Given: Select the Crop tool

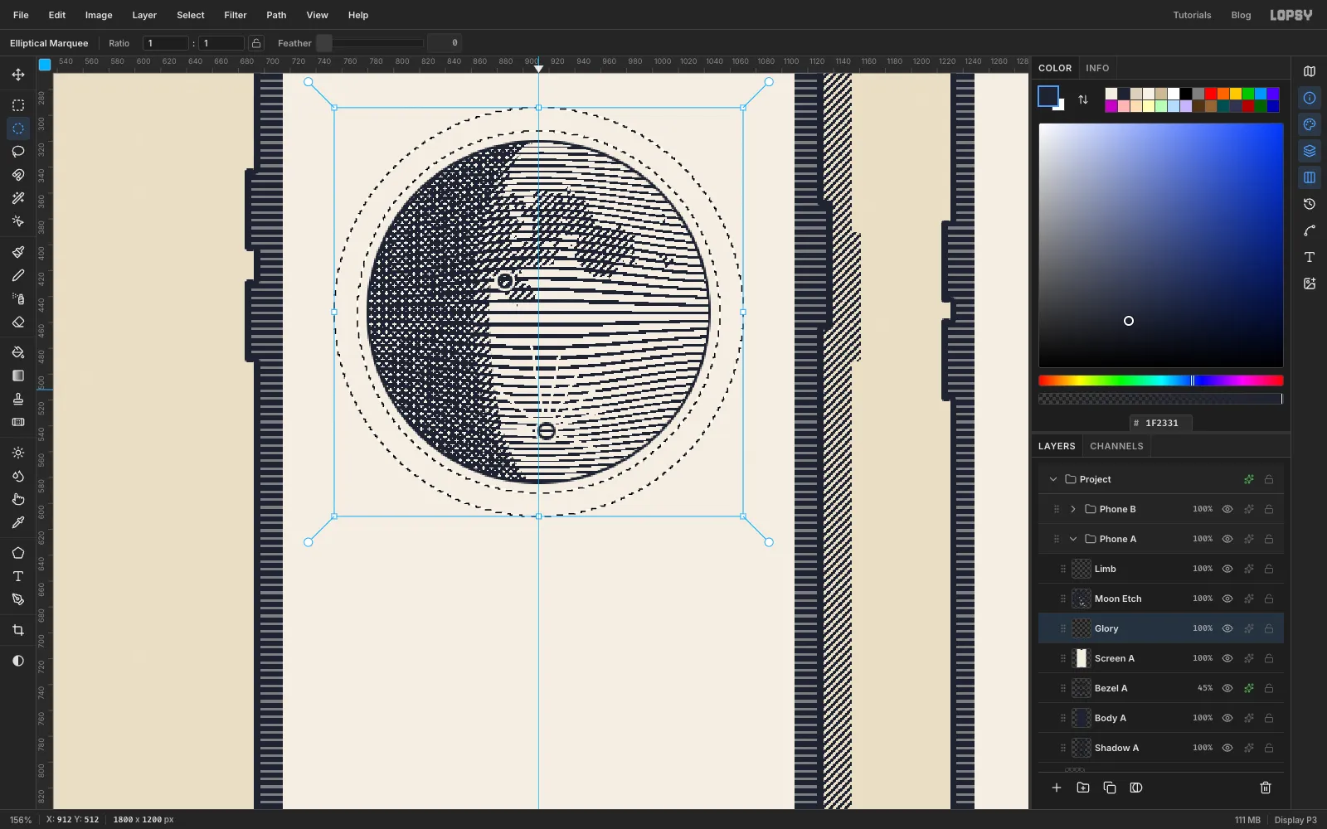Looking at the screenshot, I should coord(18,631).
